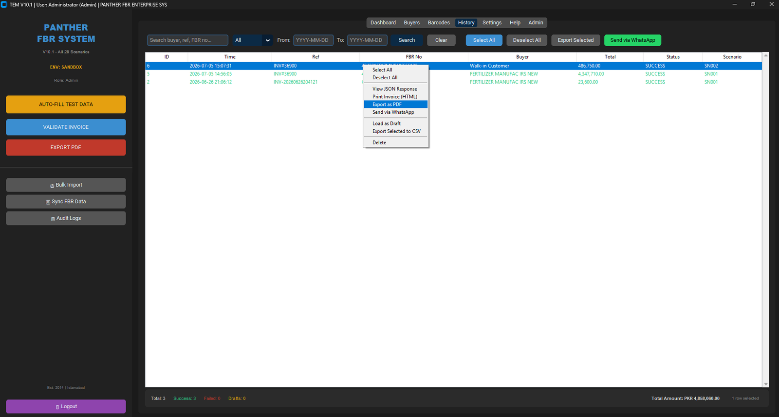Open the status filter dropdown showing All
The height and width of the screenshot is (417, 779).
(252, 40)
